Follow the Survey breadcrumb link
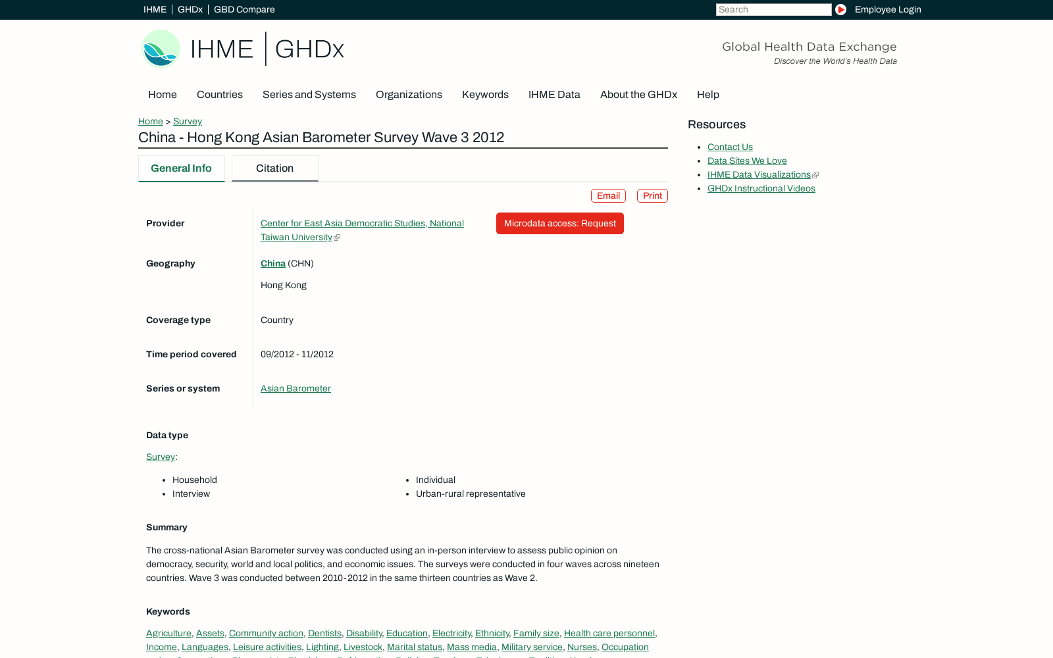The width and height of the screenshot is (1053, 658). click(188, 121)
